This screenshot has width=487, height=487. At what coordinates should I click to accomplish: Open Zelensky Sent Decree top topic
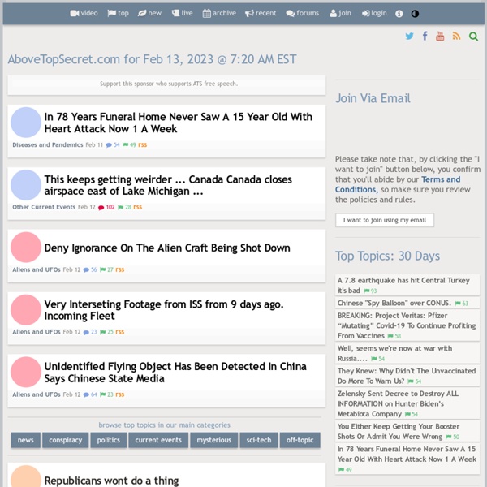pos(398,403)
